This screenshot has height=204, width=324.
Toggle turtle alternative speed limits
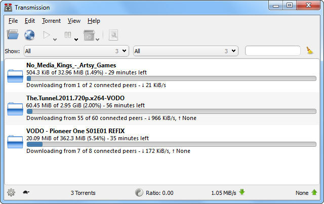point(25,192)
